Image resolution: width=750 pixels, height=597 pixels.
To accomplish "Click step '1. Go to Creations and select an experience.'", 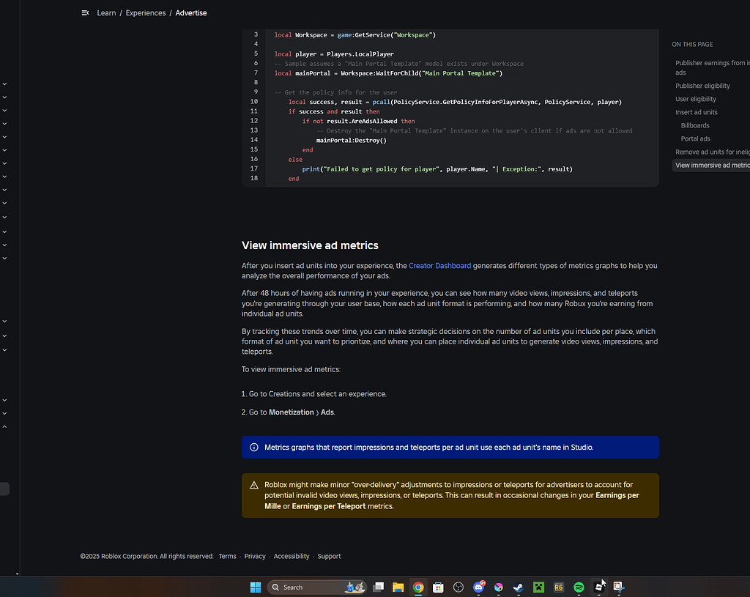I will coord(313,394).
